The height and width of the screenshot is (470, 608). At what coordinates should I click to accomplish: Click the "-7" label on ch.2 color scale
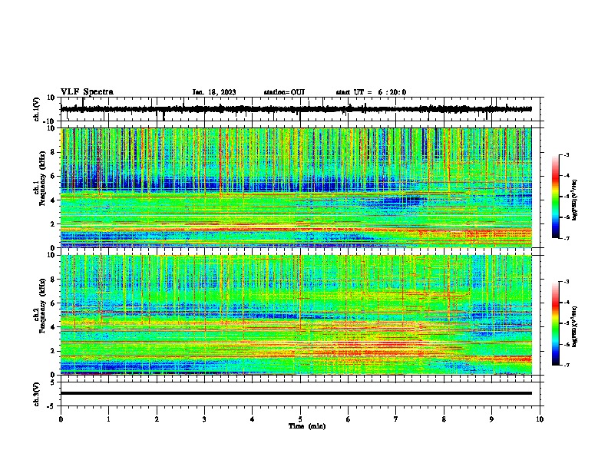click(x=567, y=365)
